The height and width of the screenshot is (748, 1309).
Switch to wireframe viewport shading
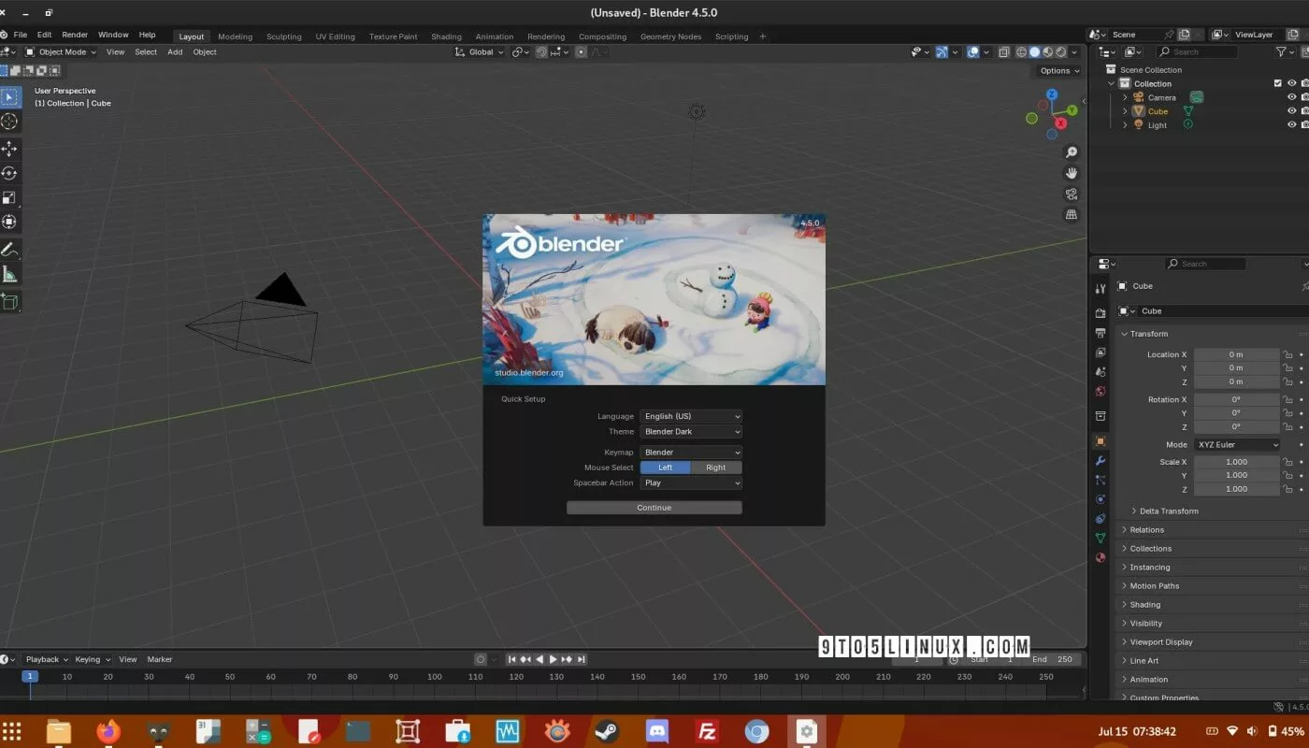1021,52
